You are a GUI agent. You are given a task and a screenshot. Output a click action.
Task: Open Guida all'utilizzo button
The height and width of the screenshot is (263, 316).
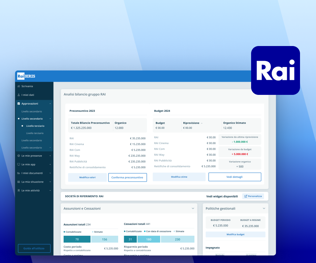click(x=34, y=248)
